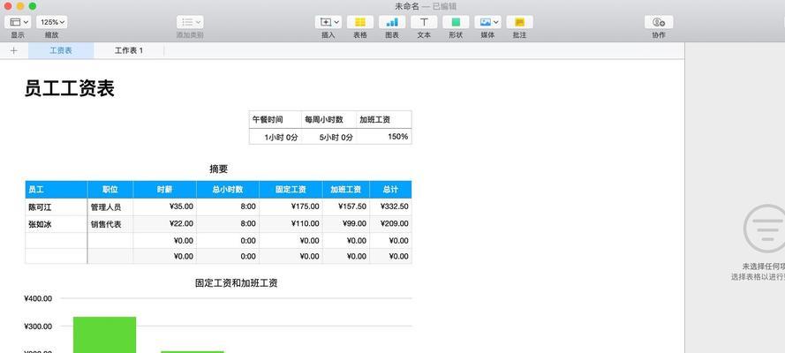Select the ¥110.00 fixed wage cell
Image resolution: width=785 pixels, height=353 pixels.
point(291,224)
